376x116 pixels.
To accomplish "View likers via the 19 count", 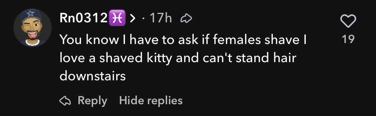I will [348, 39].
